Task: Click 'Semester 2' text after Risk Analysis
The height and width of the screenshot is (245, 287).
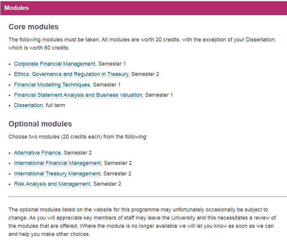Action: click(107, 184)
